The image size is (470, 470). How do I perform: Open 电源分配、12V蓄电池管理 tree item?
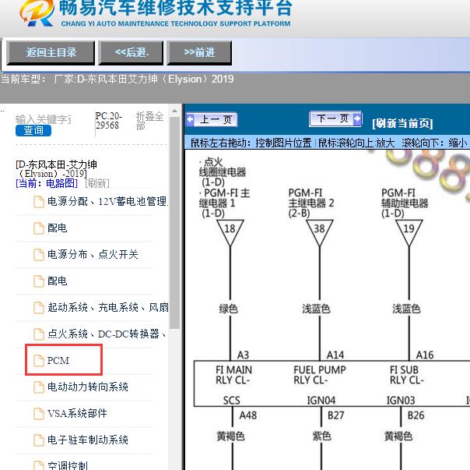coord(108,201)
